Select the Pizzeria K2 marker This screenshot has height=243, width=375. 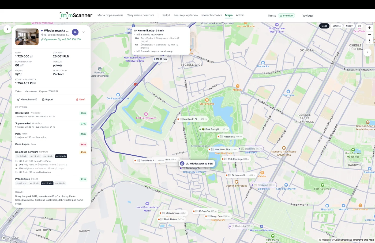pos(230,136)
